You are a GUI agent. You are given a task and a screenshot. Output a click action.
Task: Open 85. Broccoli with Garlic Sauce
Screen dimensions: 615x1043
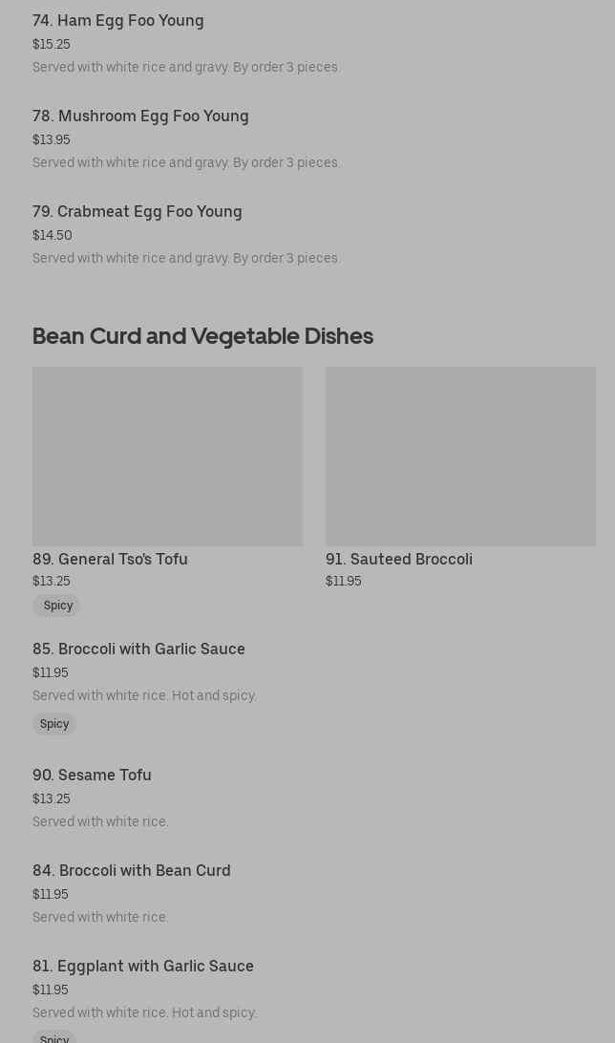coord(138,649)
